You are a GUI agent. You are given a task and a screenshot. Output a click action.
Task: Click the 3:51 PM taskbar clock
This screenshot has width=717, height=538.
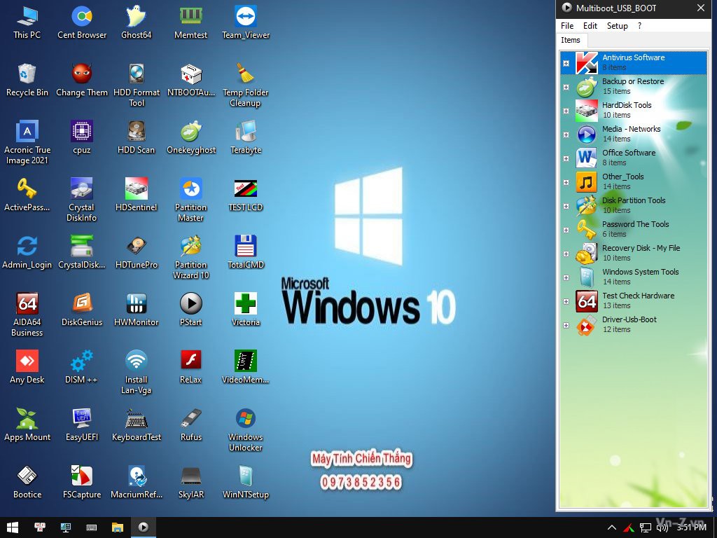coord(692,528)
